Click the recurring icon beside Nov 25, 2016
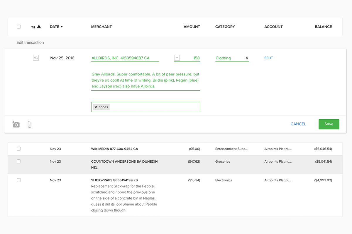Image resolution: width=352 pixels, height=234 pixels. (x=36, y=58)
